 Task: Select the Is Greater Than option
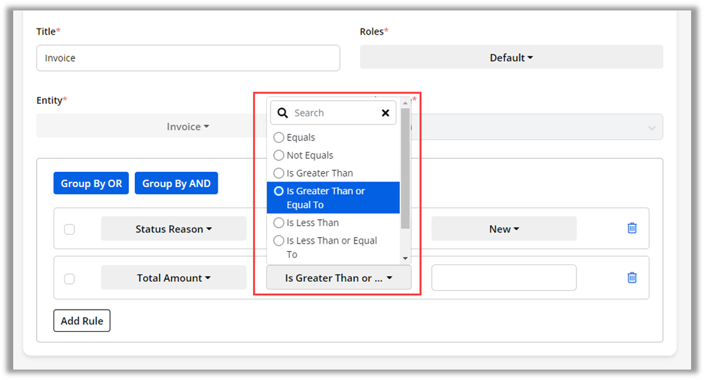(279, 173)
